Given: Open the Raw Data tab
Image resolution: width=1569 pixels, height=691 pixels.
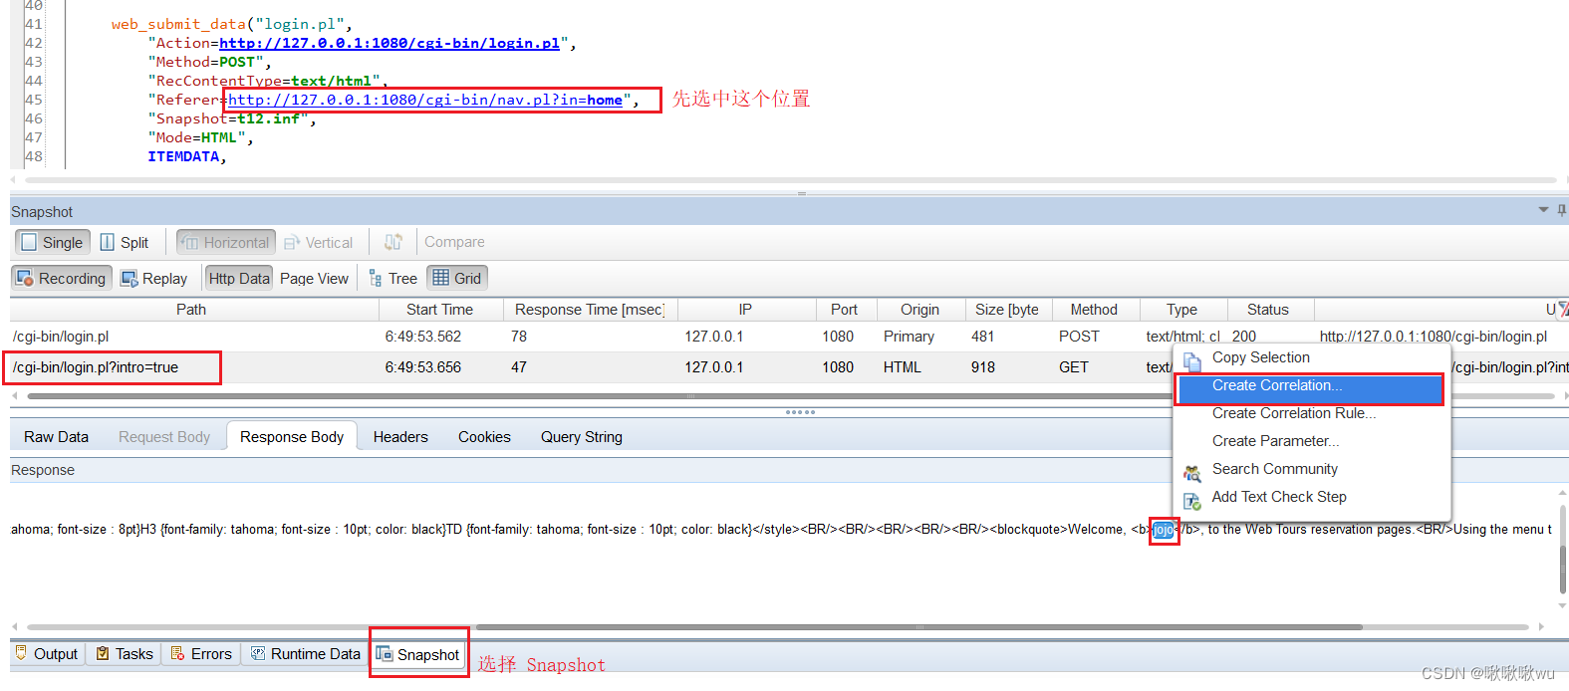Looking at the screenshot, I should coord(56,437).
